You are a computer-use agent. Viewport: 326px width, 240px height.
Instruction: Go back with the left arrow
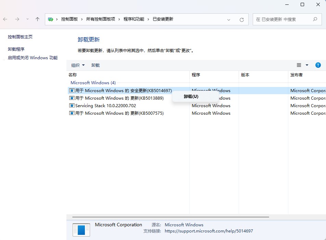(5, 19)
